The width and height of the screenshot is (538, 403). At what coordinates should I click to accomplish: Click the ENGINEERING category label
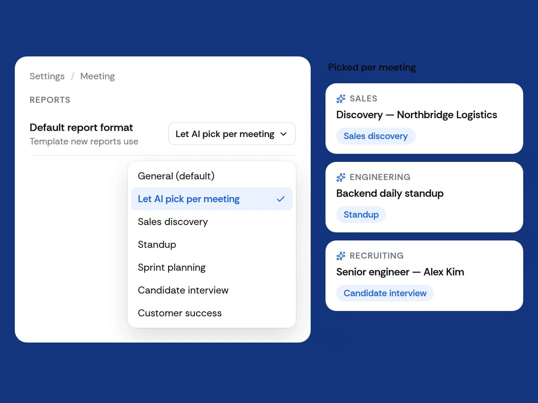[380, 177]
